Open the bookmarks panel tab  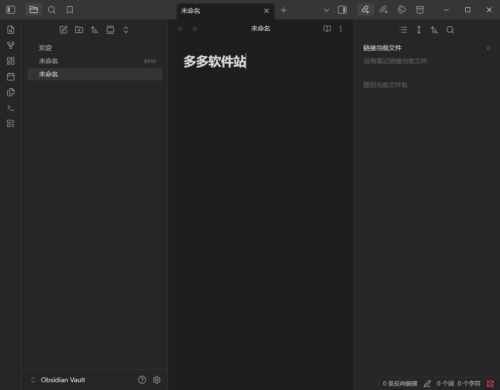pos(70,10)
